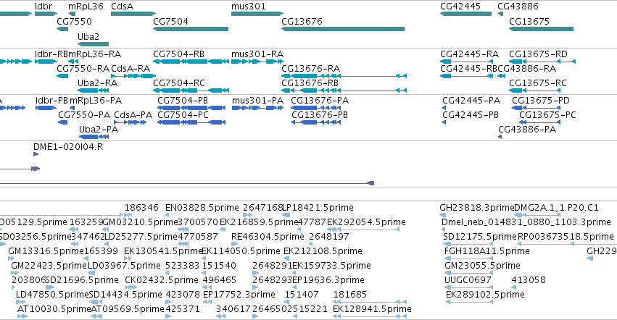Viewport: 617px width, 320px height.
Task: Click the CG43886-PA protein label
Action: (527, 130)
